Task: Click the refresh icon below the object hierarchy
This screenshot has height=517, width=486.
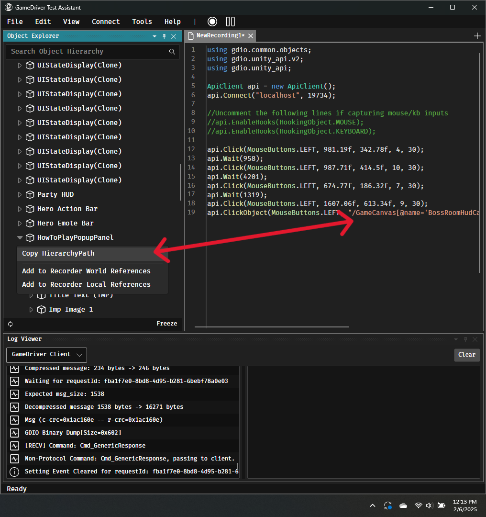Action: coord(10,324)
